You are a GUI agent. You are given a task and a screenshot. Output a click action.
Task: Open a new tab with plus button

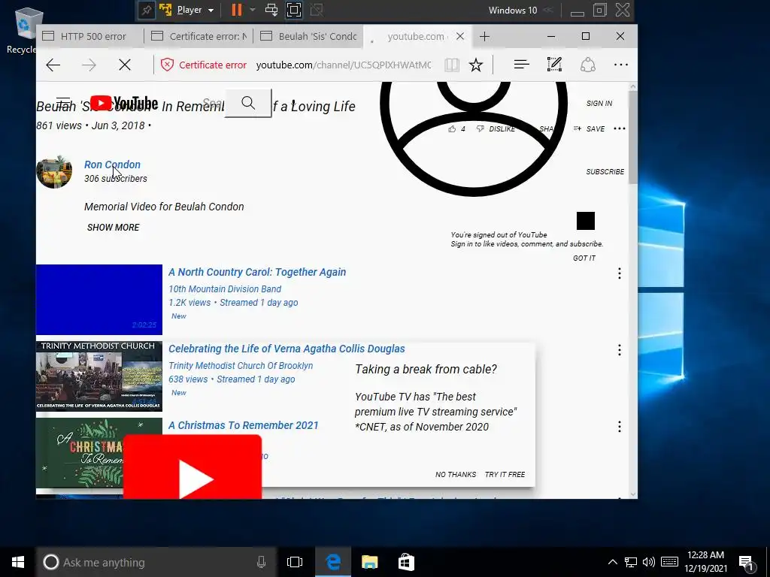[485, 36]
